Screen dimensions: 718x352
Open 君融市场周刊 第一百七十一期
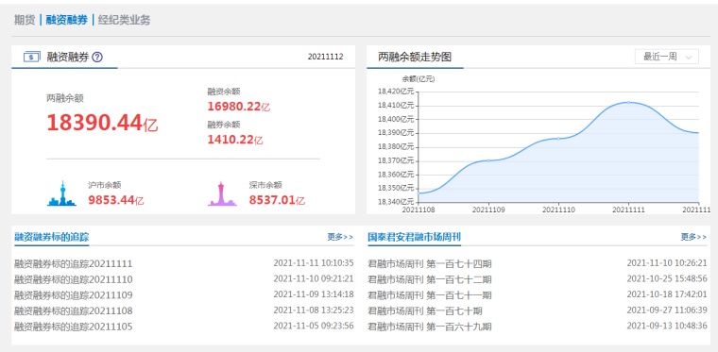pyautogui.click(x=430, y=295)
